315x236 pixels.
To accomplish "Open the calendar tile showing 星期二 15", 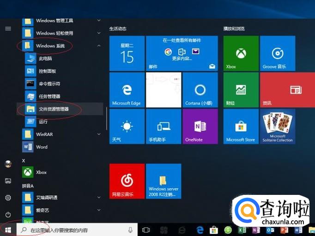I will pyautogui.click(x=127, y=54).
